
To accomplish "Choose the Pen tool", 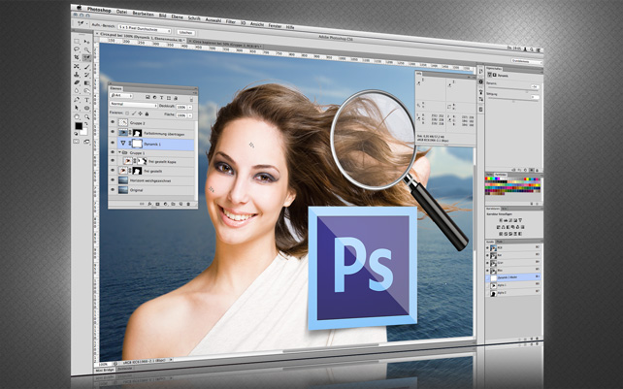I will pyautogui.click(x=77, y=99).
